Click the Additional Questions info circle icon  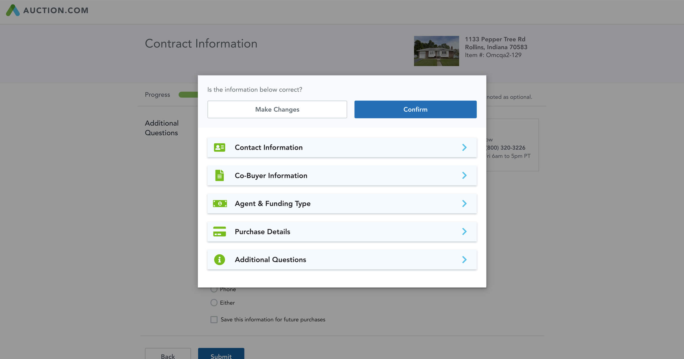coord(219,260)
